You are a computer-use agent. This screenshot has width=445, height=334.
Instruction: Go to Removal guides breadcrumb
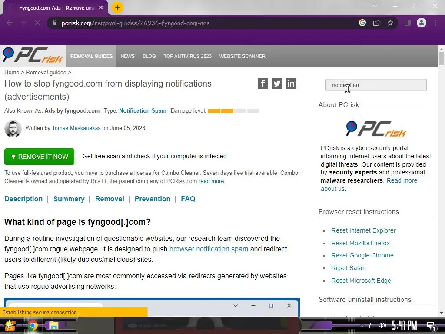click(46, 73)
